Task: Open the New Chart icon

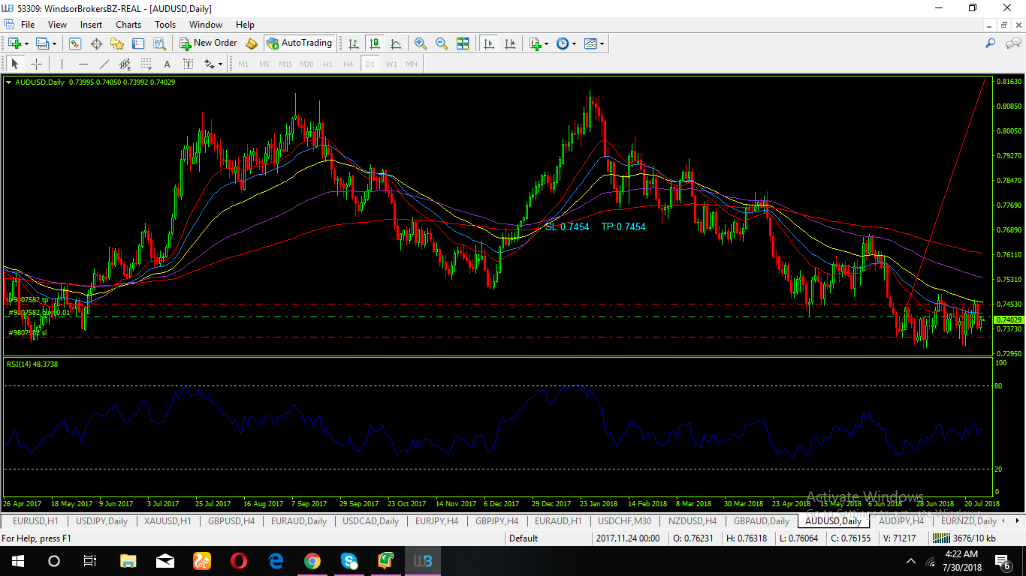Action: click(x=14, y=43)
